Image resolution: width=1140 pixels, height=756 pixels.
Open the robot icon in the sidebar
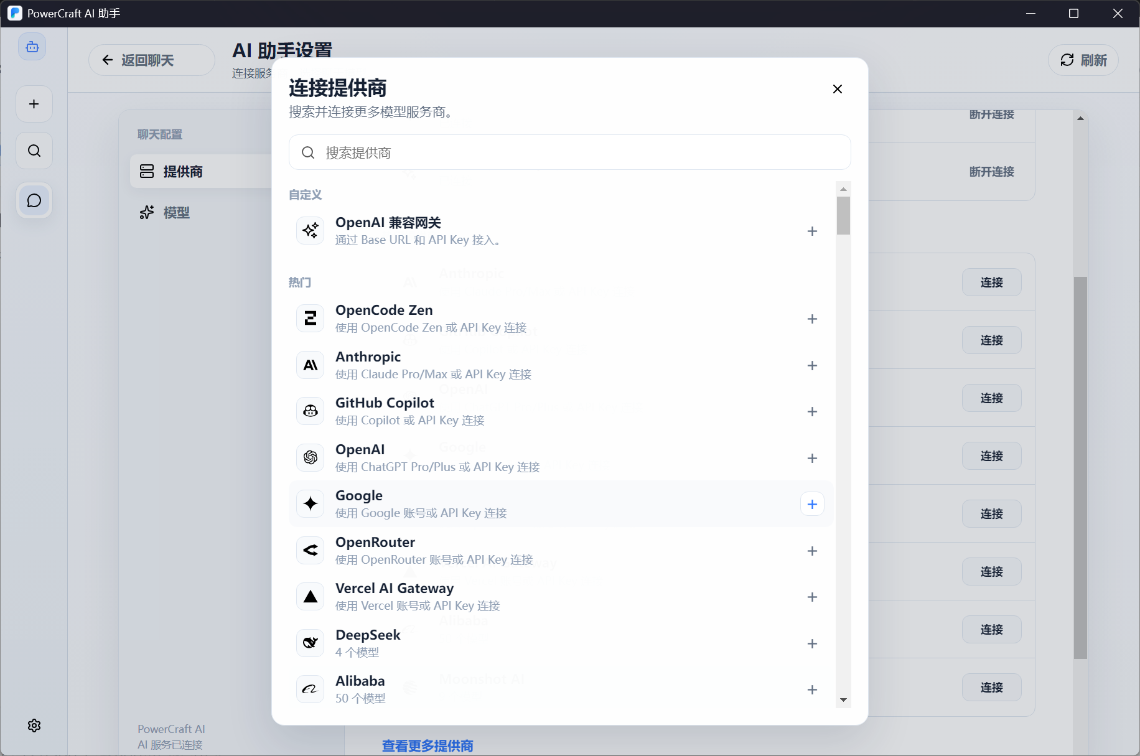coord(32,47)
